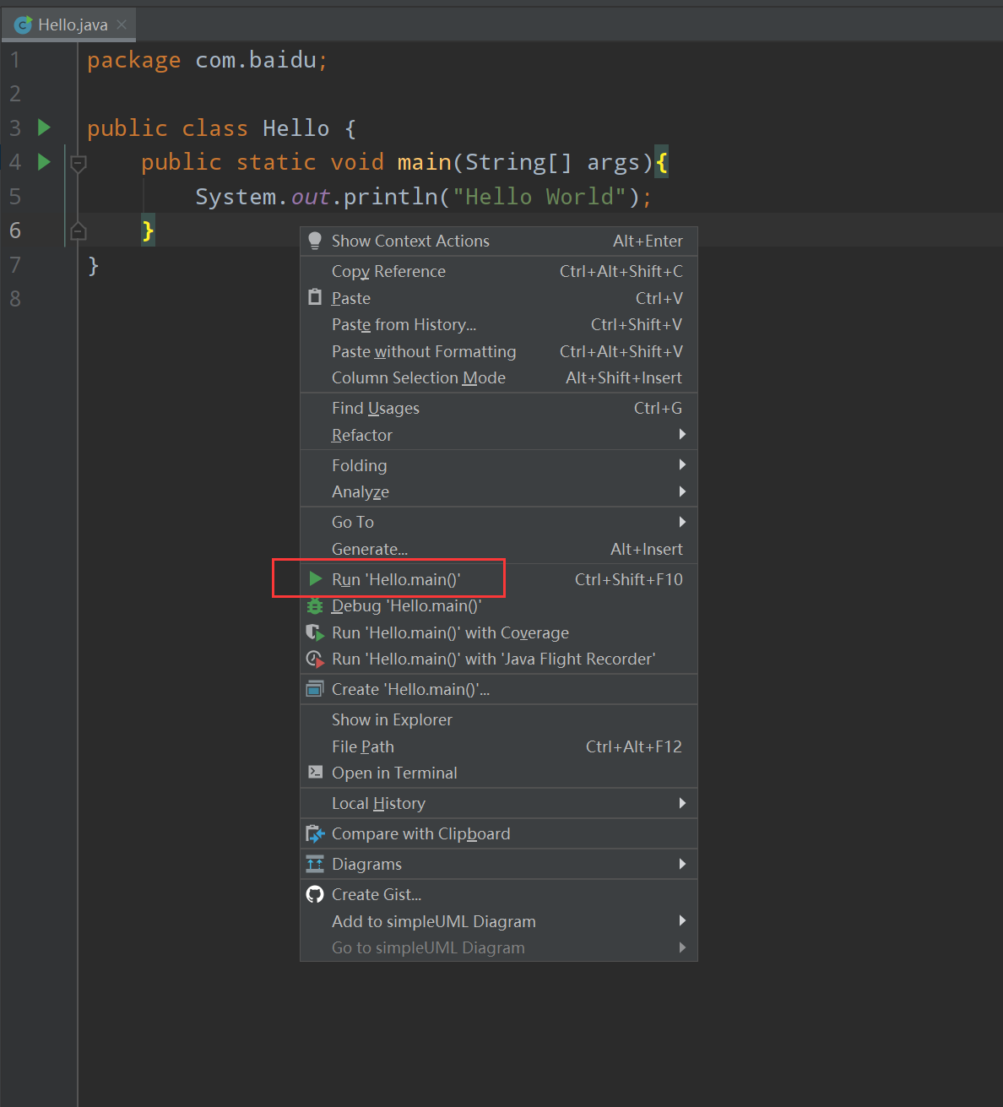Click the Java class icon on Hello.java tab
Screen dimensions: 1003x1107
[24, 25]
